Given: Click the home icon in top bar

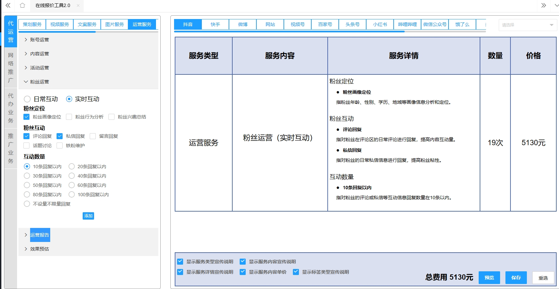Looking at the screenshot, I should [x=22, y=5].
